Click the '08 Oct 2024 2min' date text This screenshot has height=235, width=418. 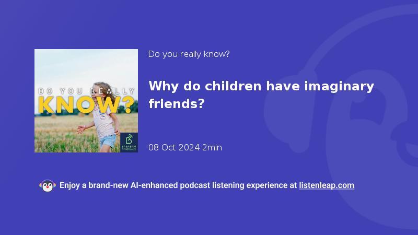185,147
